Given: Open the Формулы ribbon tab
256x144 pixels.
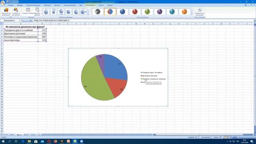Looking at the screenshot, I should 47,5.
